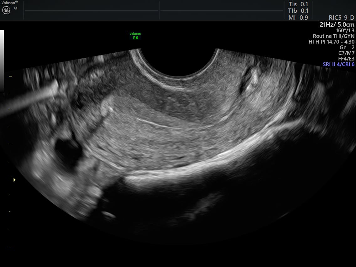
Task: Select the TIb 0.1 thermal index readout
Action: click(x=298, y=11)
